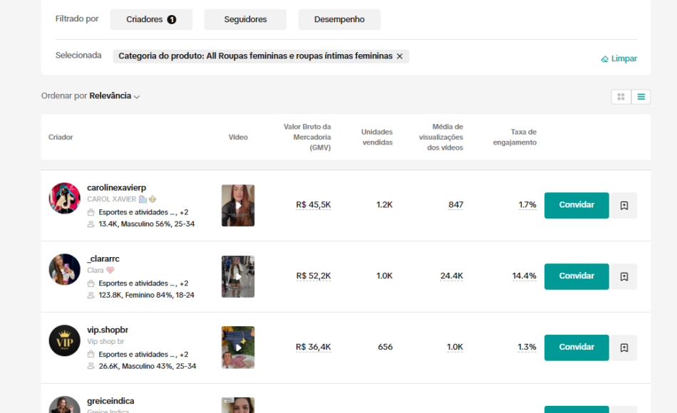677x413 pixels.
Task: Switch to list view layout
Action: point(641,97)
